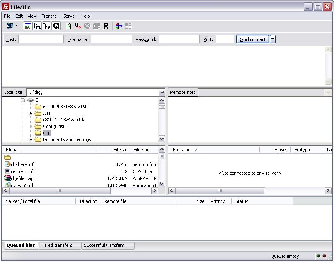
Task: Click the Username input field
Action: coord(111,39)
